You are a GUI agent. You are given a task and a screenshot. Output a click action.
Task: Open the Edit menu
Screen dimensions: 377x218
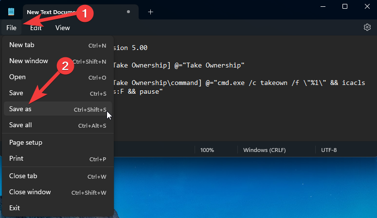(x=36, y=28)
